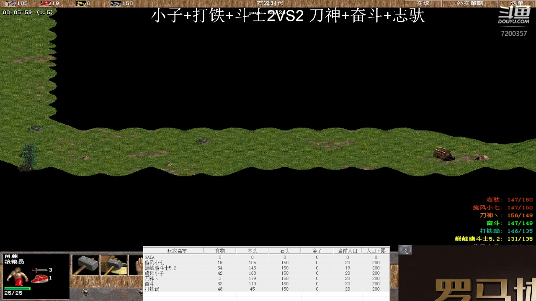Click the villager health bar 25/25
Image resolution: width=536 pixels, height=301 pixels.
pos(17,288)
